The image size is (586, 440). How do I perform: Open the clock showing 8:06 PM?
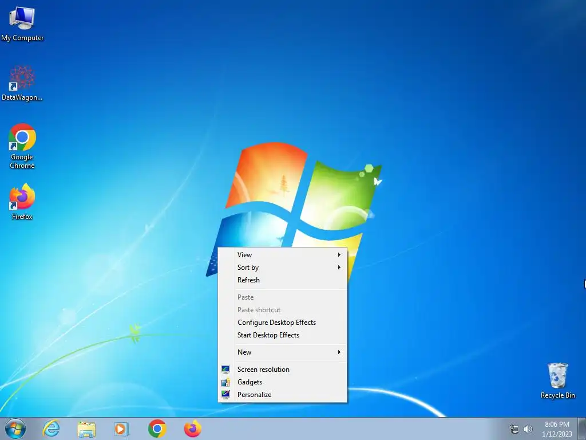(557, 429)
